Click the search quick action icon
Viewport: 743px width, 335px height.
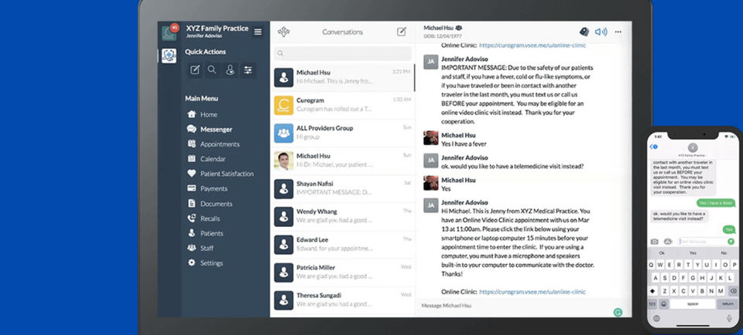pyautogui.click(x=212, y=70)
